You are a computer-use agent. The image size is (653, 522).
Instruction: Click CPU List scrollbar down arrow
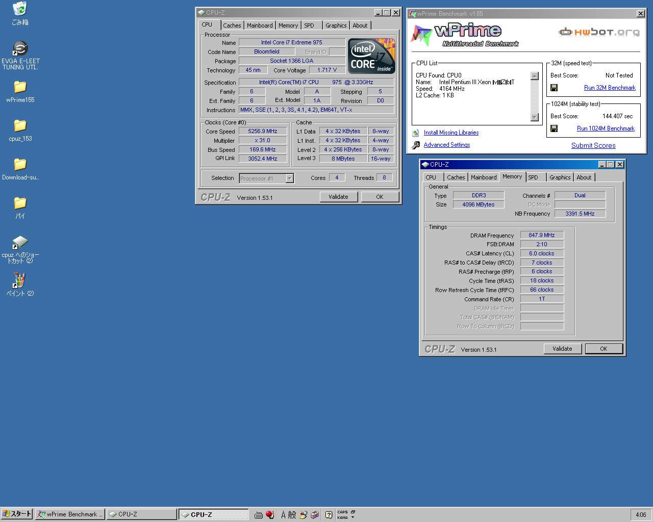tap(535, 117)
